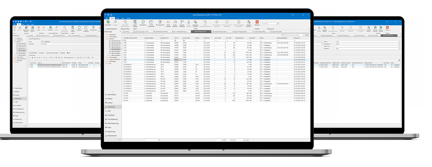This screenshot has height=167, width=432.
Task: Click red Löschen icon in left window
Action: tap(39, 28)
